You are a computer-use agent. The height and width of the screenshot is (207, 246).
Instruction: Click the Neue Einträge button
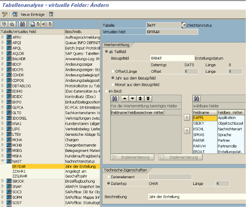click(33, 14)
